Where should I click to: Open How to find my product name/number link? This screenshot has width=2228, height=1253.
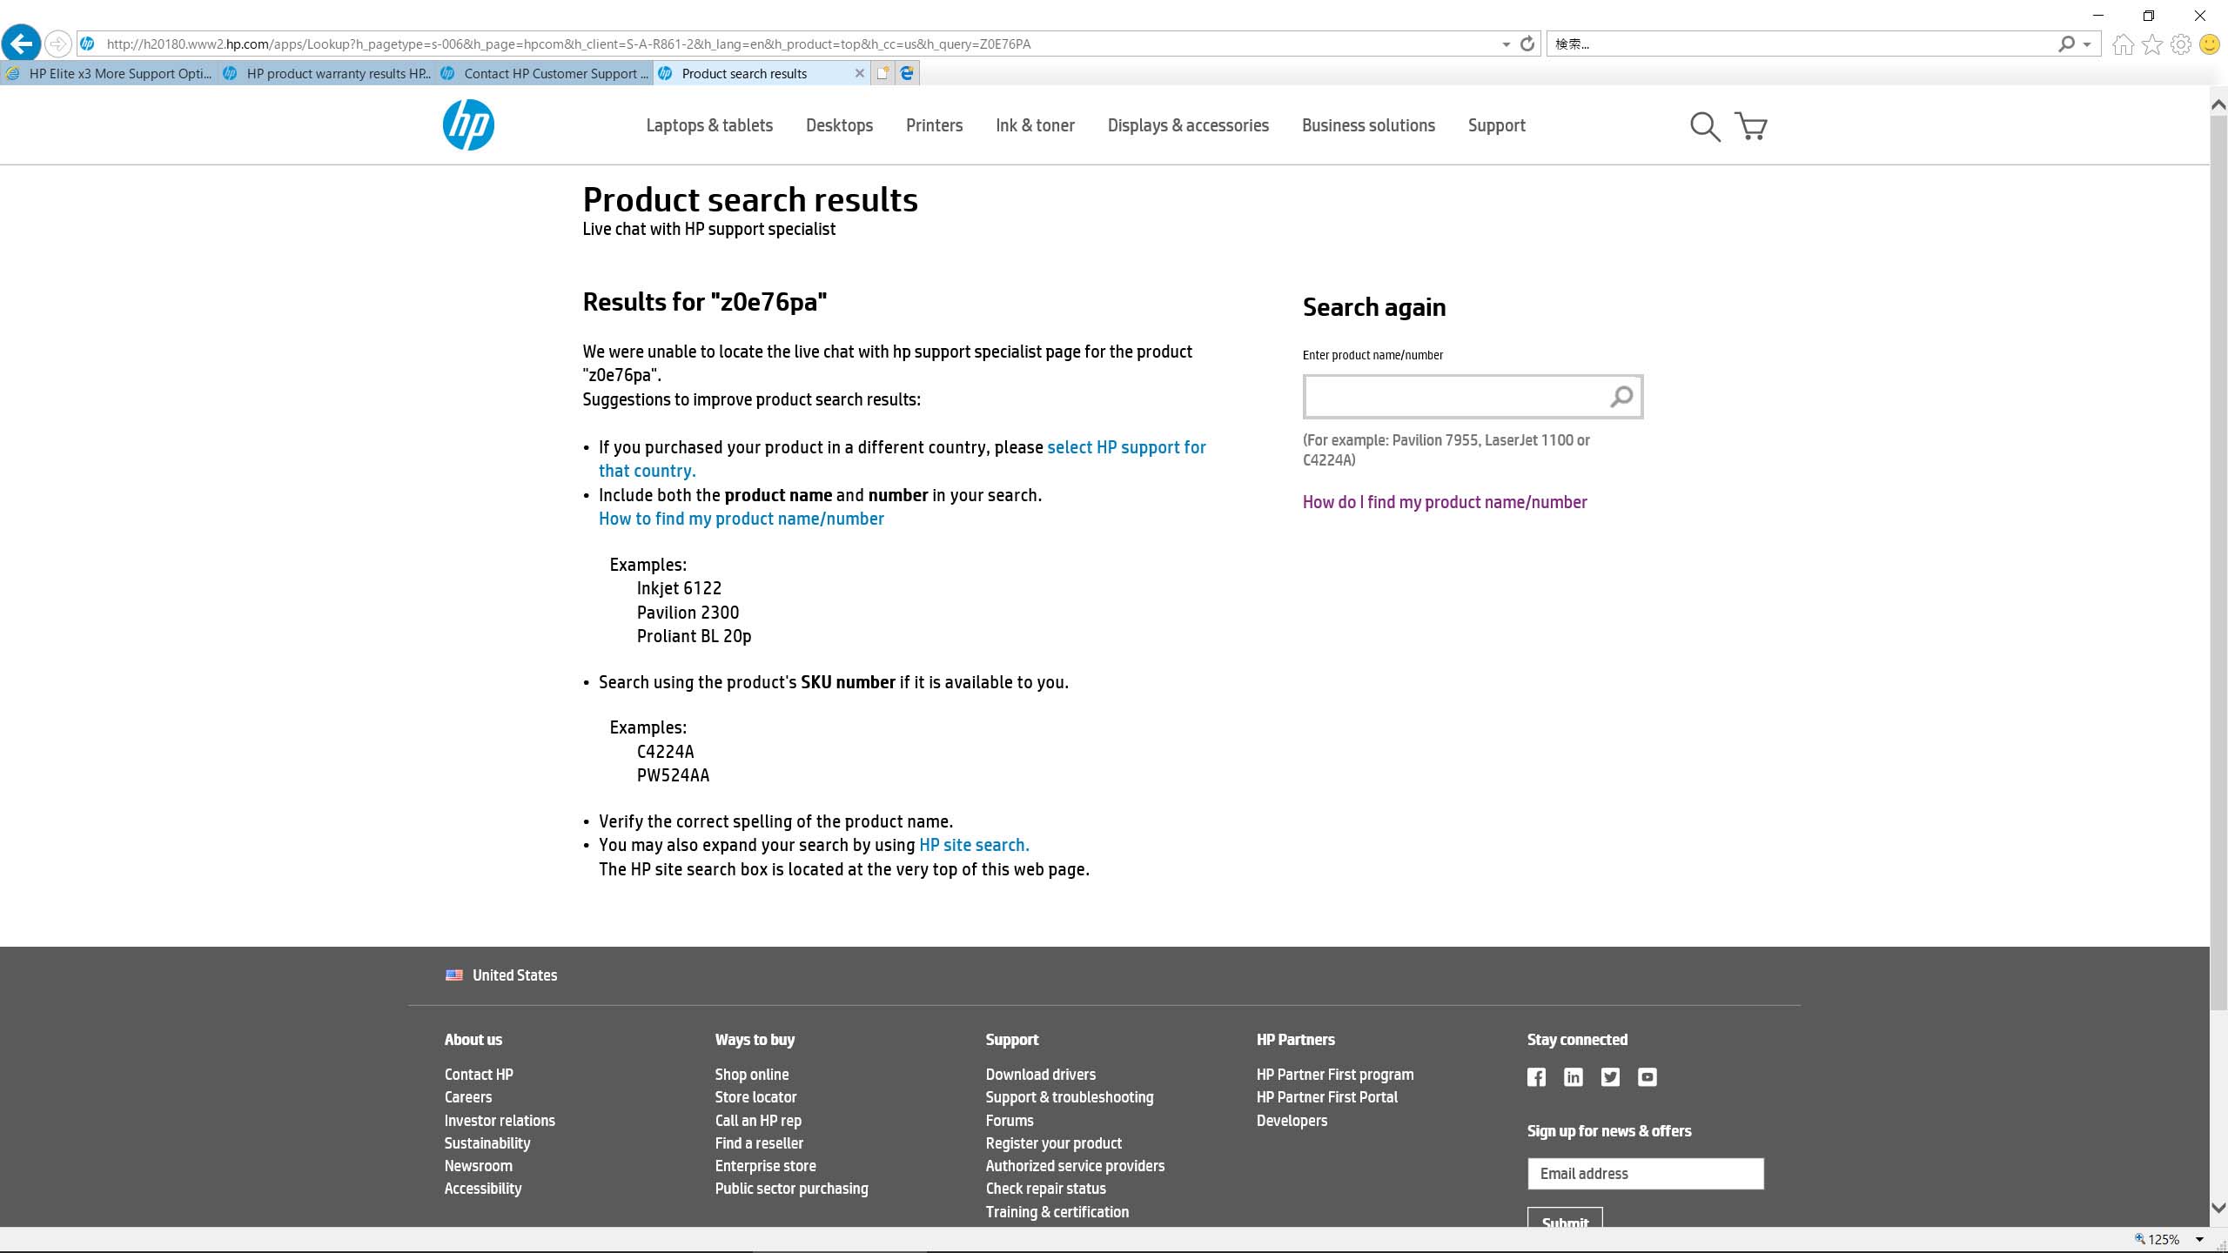pos(741,519)
